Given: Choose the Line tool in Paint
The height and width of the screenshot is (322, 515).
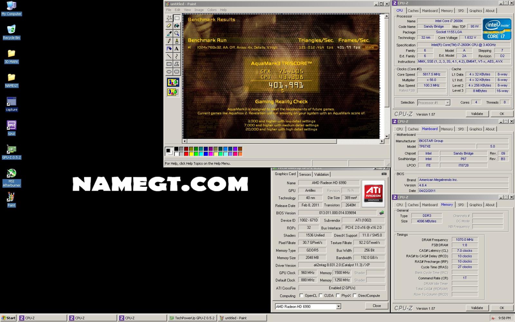Looking at the screenshot, I should click(169, 56).
